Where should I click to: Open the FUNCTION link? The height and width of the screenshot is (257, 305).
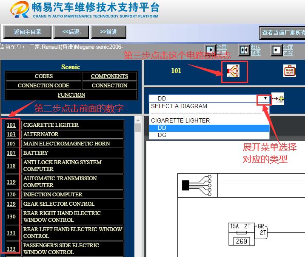71,95
